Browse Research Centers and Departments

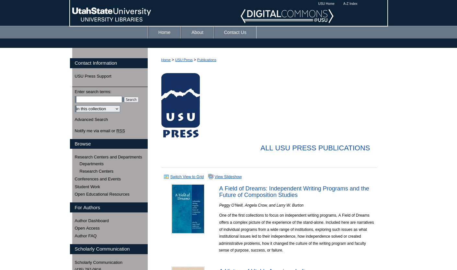coord(108,157)
